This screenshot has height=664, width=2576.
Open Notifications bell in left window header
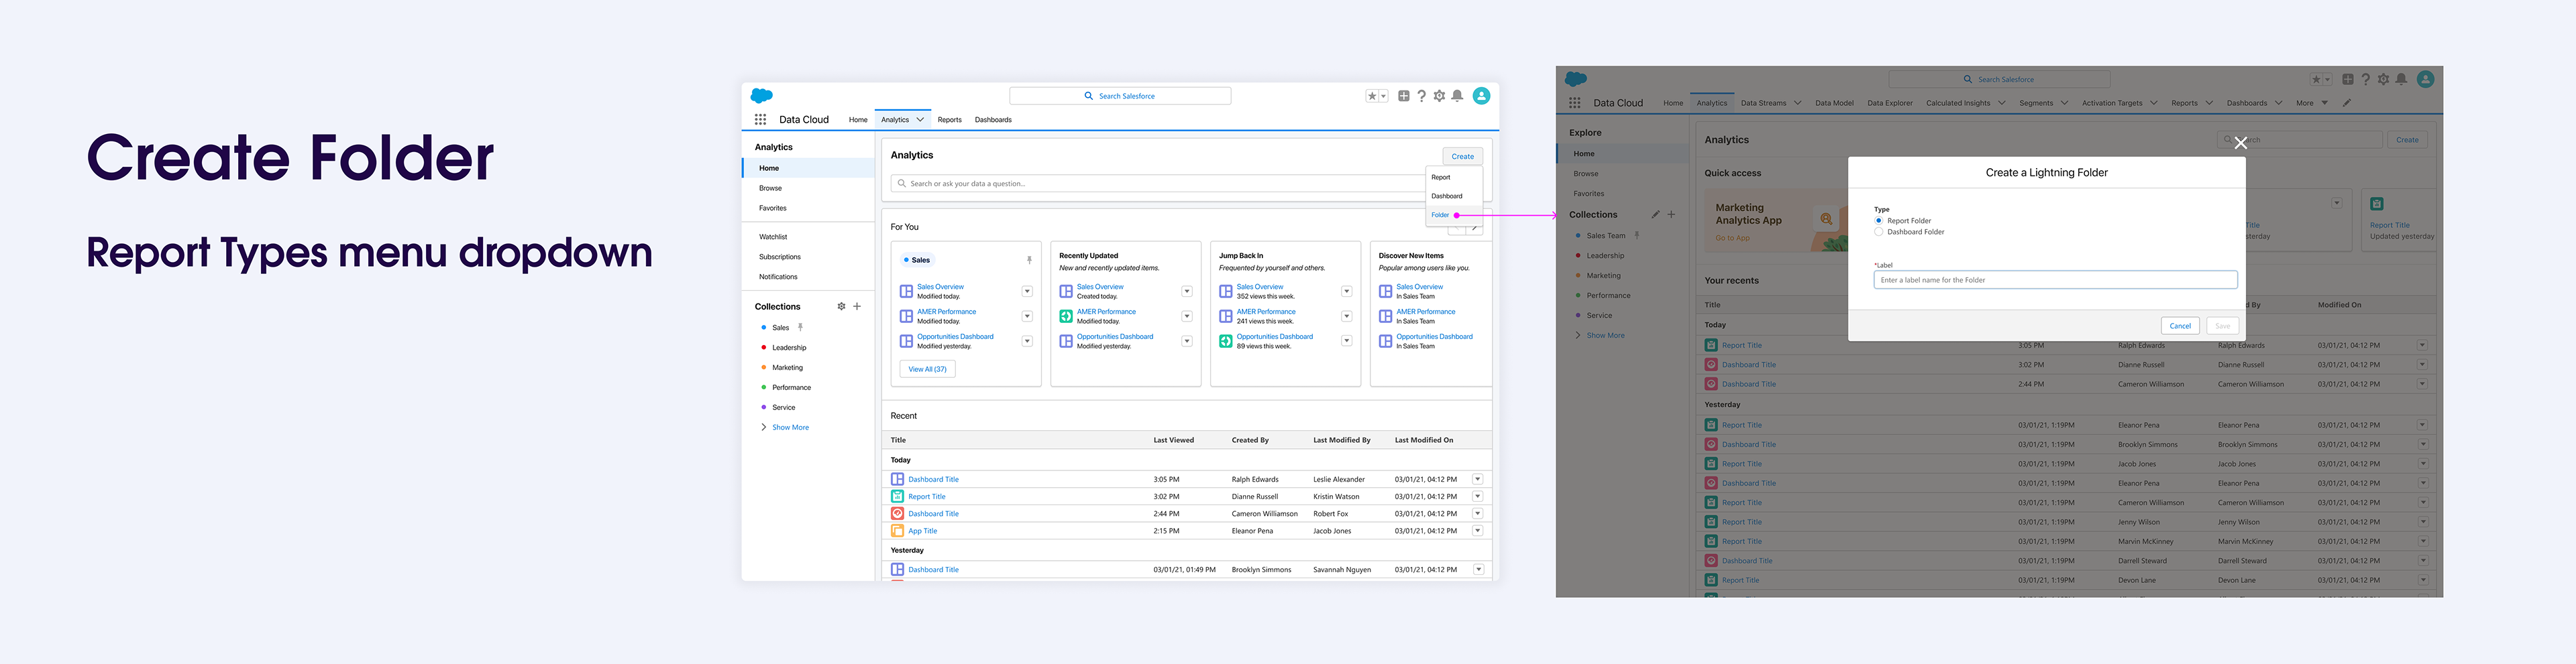[x=1457, y=96]
